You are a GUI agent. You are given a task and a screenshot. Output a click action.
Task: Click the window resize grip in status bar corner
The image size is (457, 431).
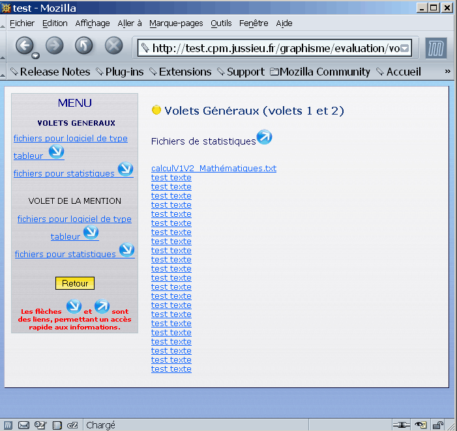(451, 426)
